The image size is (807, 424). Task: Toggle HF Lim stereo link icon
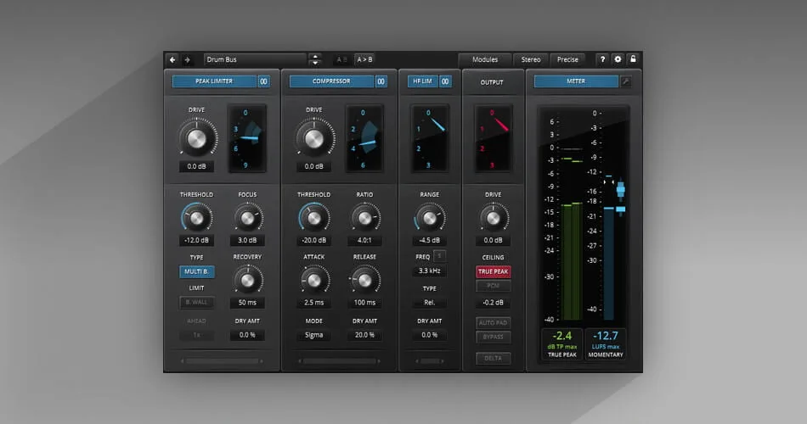coord(445,81)
